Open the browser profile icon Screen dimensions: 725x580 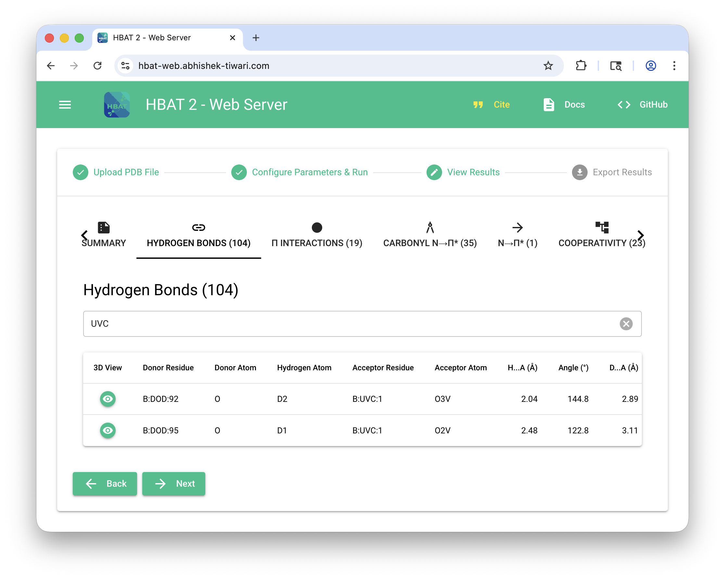(651, 66)
